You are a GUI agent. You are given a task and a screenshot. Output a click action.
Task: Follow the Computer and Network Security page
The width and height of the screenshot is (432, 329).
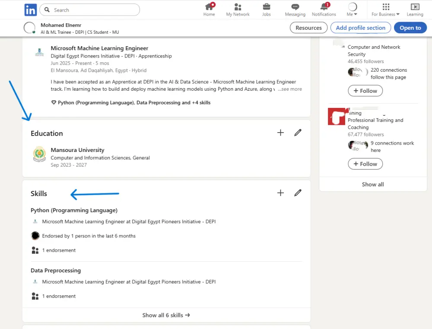click(365, 91)
